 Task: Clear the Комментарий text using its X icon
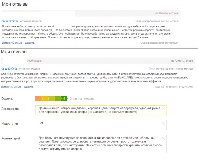[x=163, y=138]
